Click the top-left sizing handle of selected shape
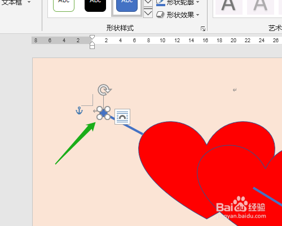The image size is (282, 226). (99, 109)
